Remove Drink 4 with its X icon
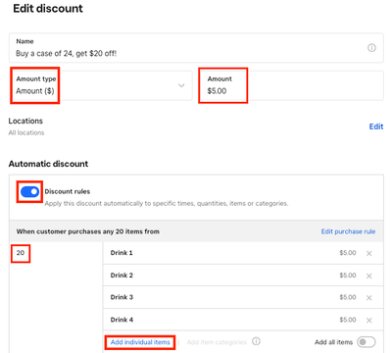Viewport: 392px width, 353px height. coord(369,321)
